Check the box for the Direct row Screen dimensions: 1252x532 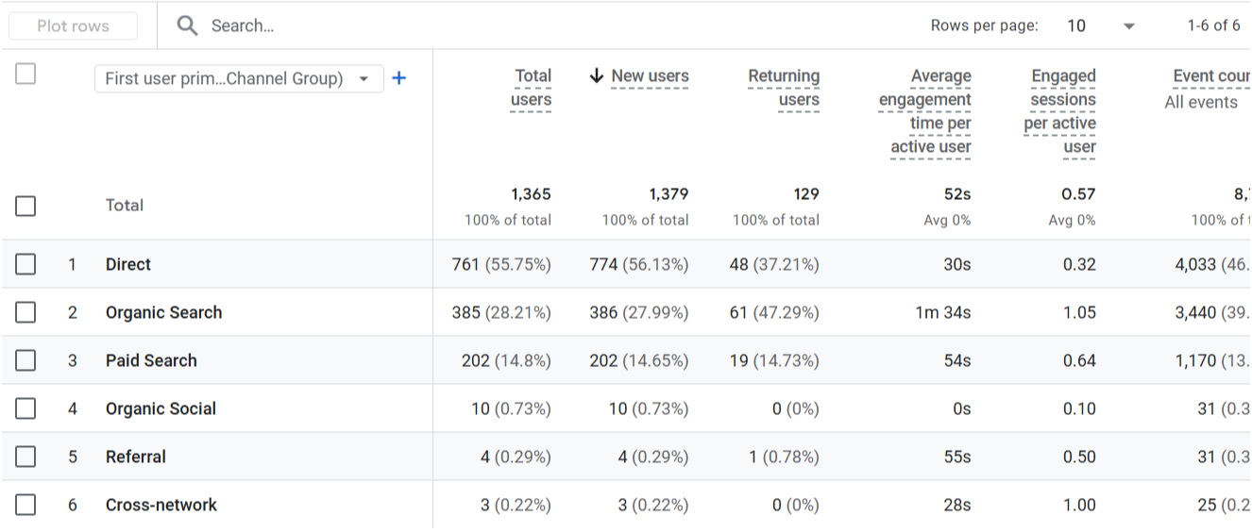click(25, 264)
